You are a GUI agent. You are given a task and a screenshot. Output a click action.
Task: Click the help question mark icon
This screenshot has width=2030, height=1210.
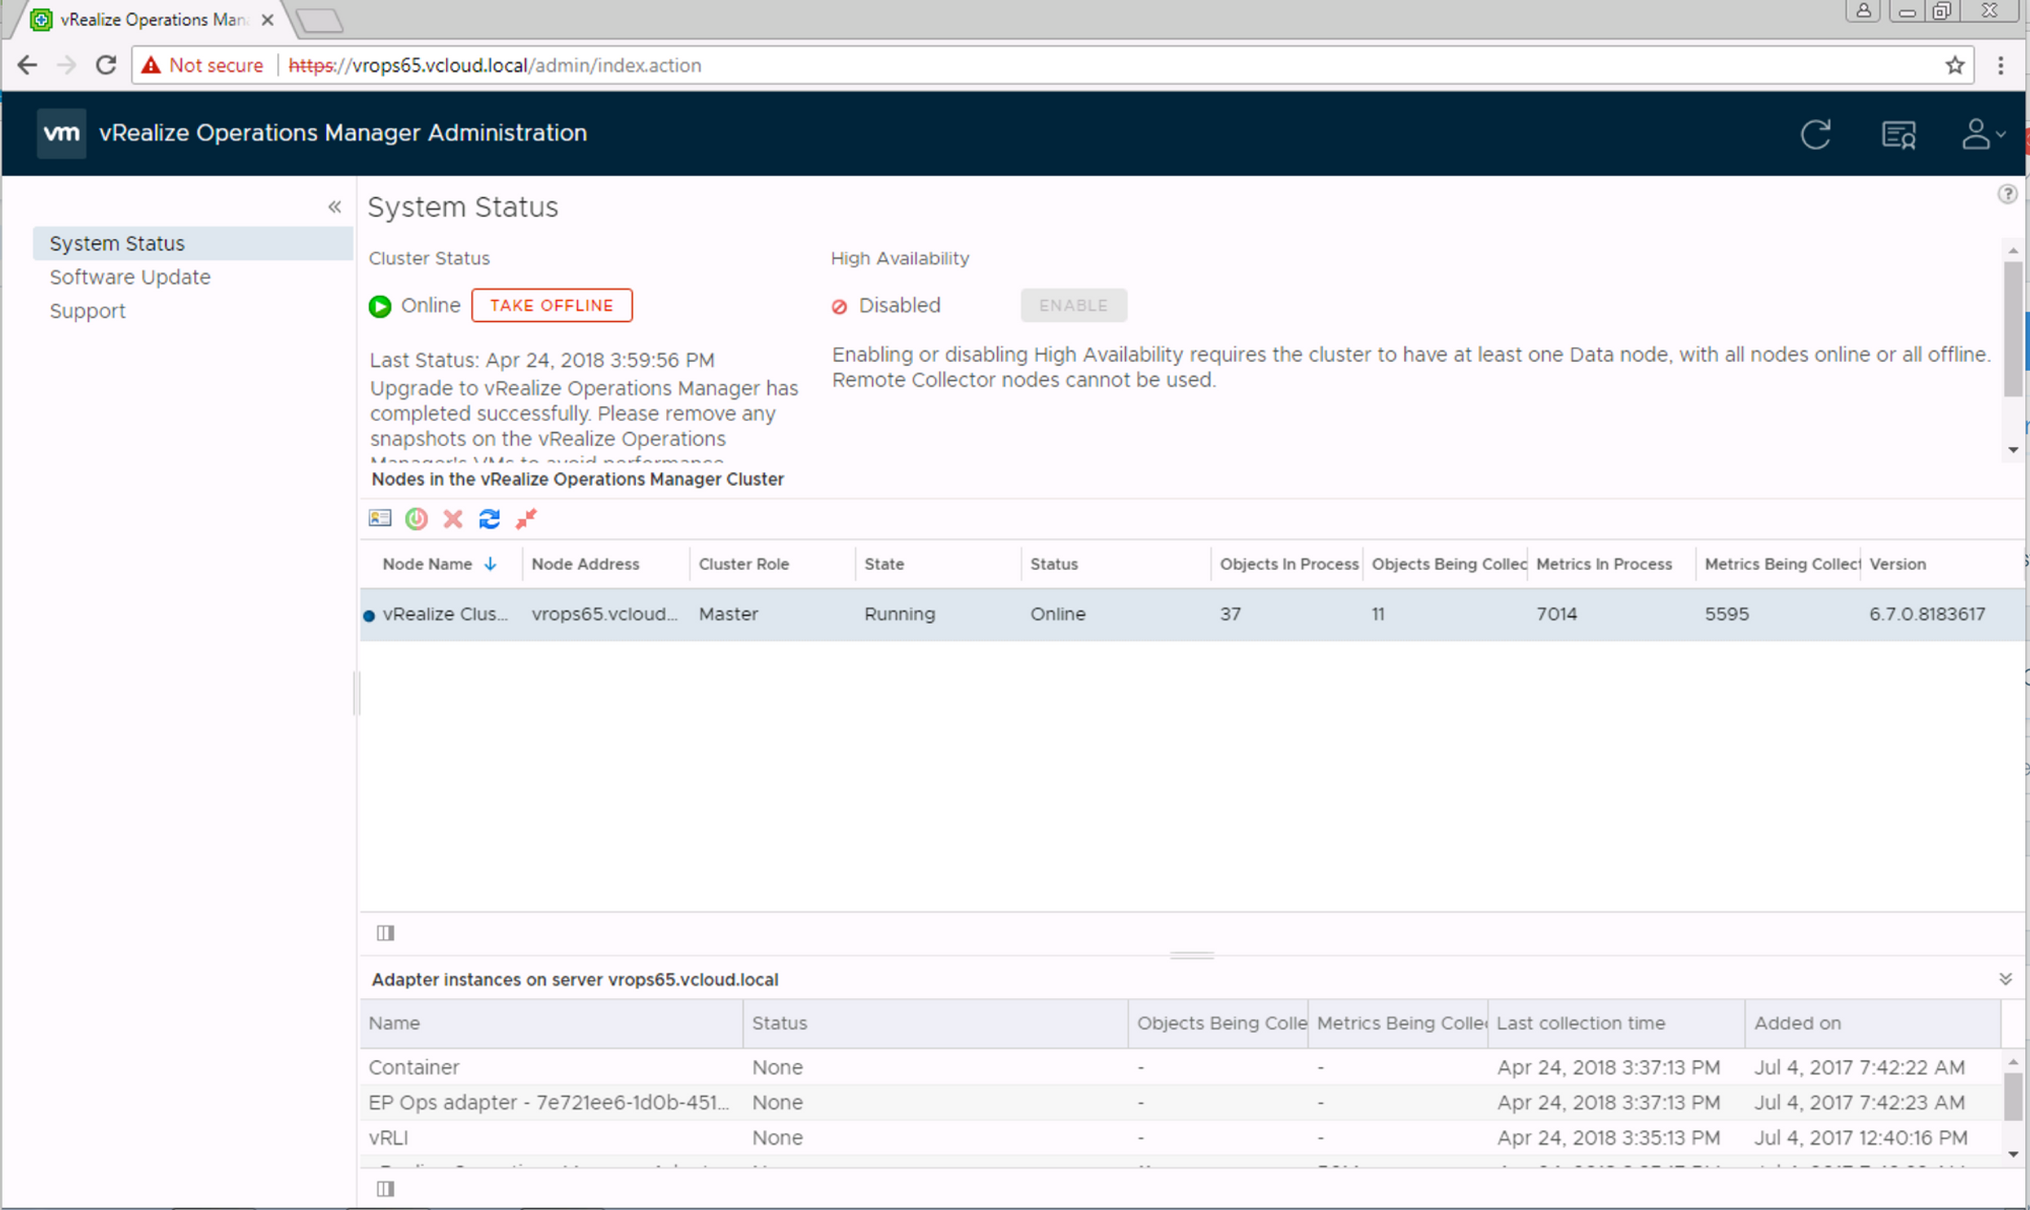click(x=2007, y=194)
